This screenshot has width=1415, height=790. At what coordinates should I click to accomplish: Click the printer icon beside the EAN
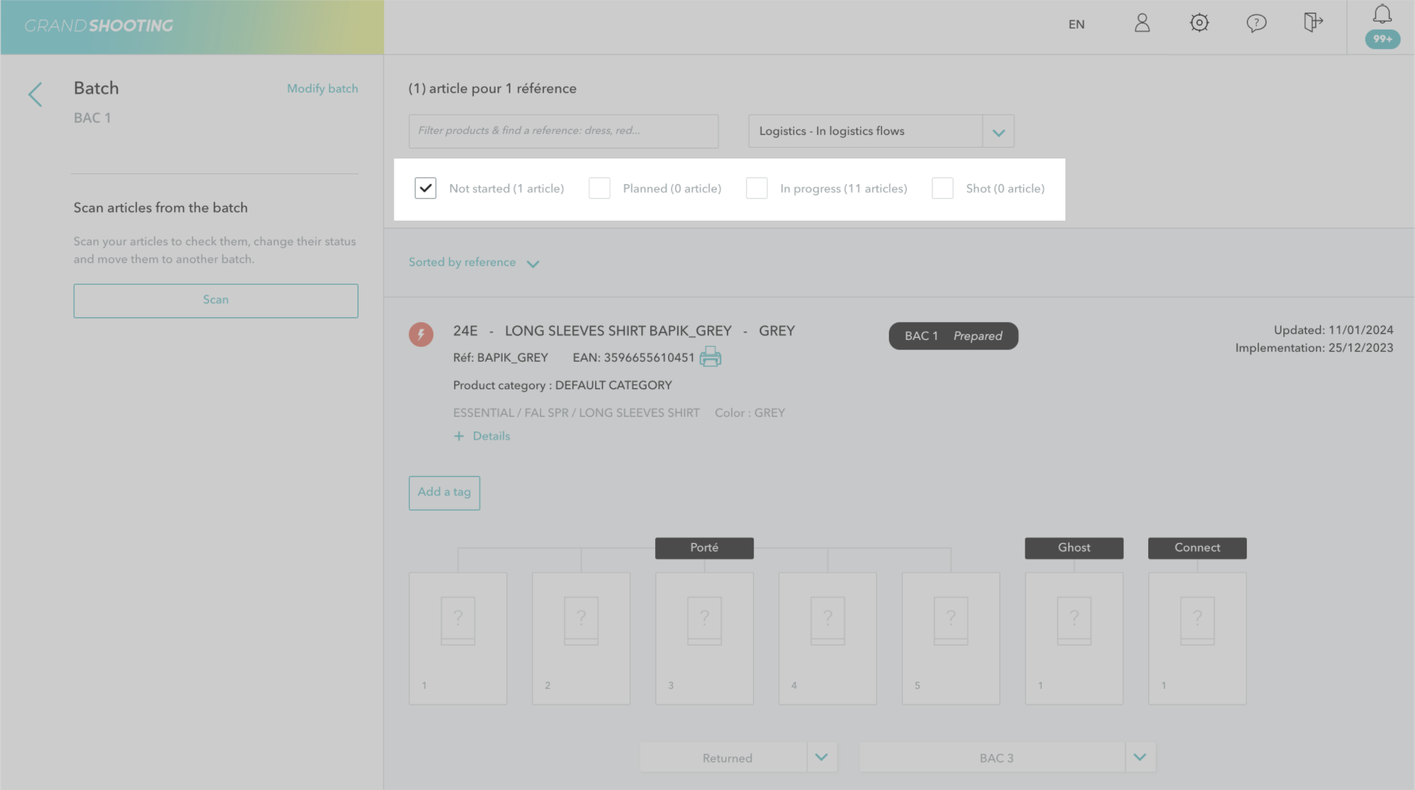pos(710,357)
